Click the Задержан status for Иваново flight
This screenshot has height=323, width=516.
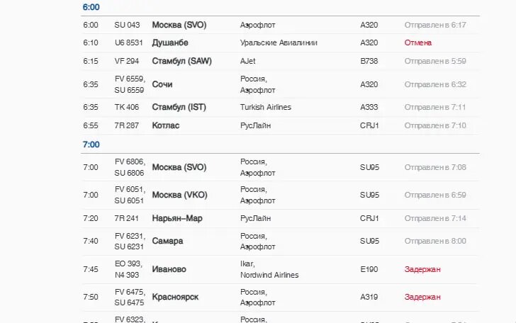tap(422, 269)
